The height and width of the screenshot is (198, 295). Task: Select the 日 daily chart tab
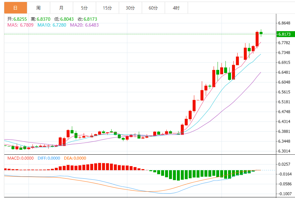[x=16, y=8]
